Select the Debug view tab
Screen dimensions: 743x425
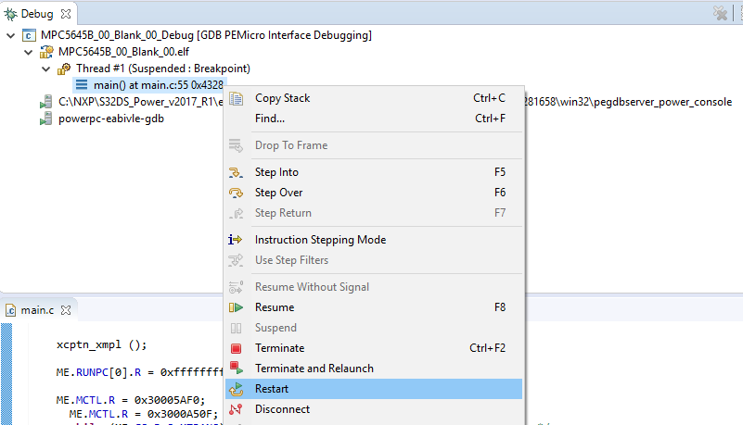(x=36, y=14)
